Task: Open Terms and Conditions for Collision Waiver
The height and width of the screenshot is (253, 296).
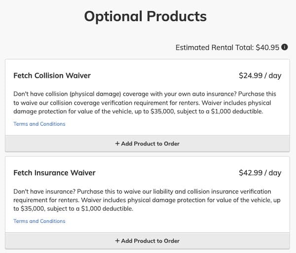Action: point(39,124)
